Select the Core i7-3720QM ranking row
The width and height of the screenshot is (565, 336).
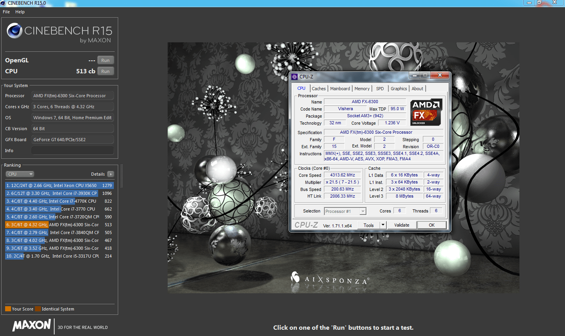(x=59, y=217)
